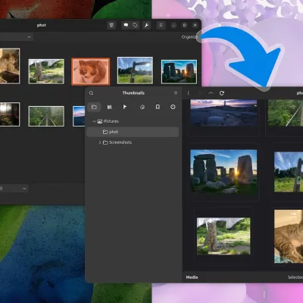Open signpost thumbnail in front window
Viewport: 303px width, 303px height.
click(289, 172)
